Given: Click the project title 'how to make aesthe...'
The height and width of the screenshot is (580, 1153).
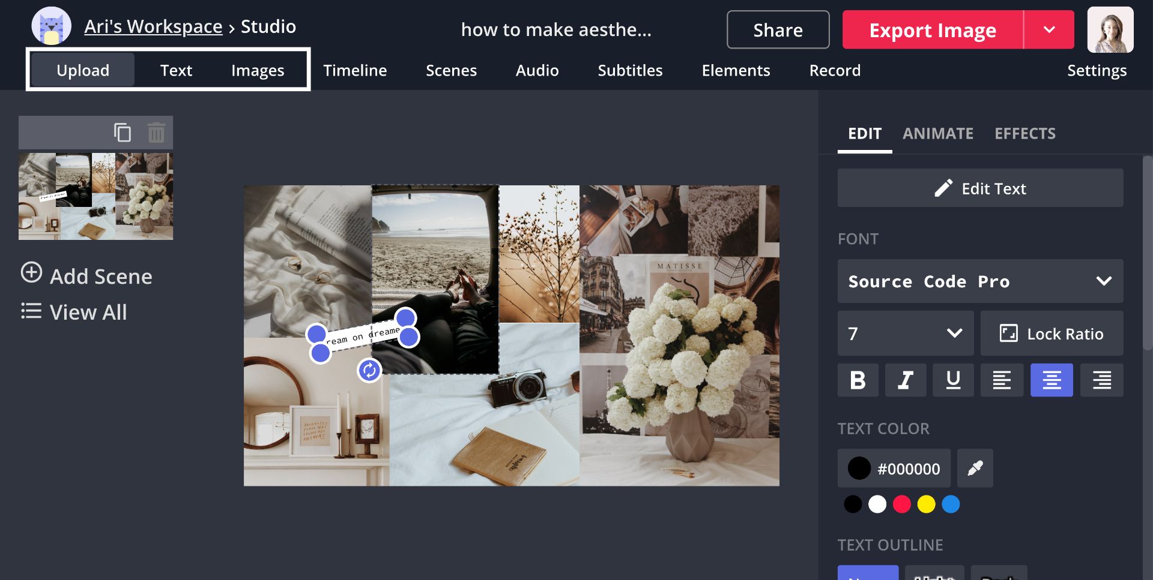Looking at the screenshot, I should (556, 29).
